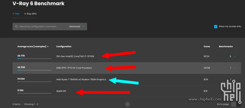The width and height of the screenshot is (245, 108).
Task: Click the 8/16 cores value
Action: (206, 79)
